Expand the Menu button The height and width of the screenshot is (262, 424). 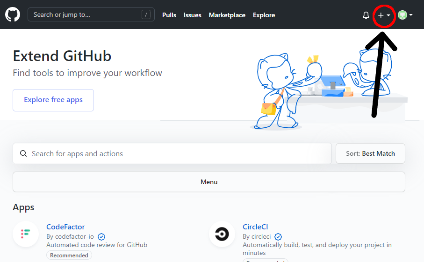coord(209,182)
